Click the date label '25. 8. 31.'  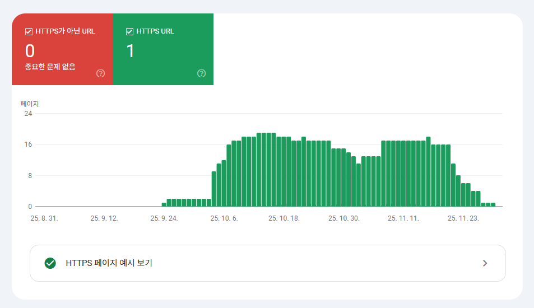[44, 218]
